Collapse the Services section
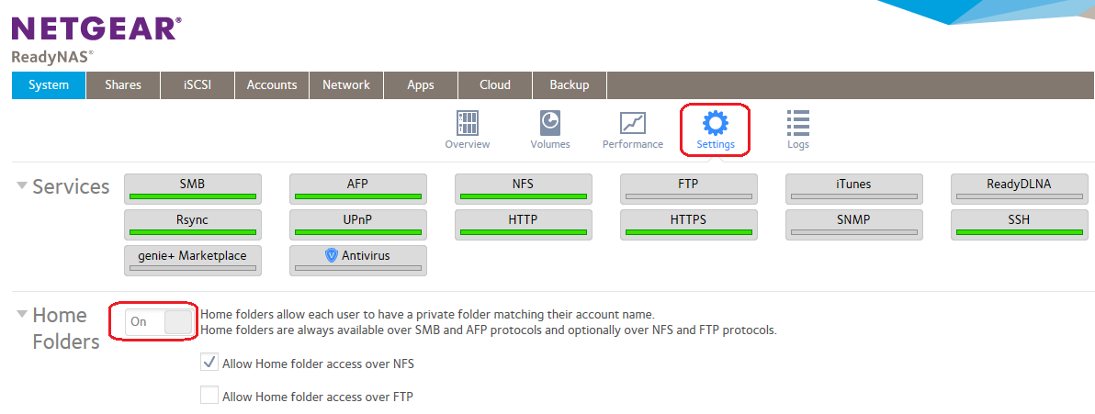Screen dimensions: 1095x414 coord(22,185)
